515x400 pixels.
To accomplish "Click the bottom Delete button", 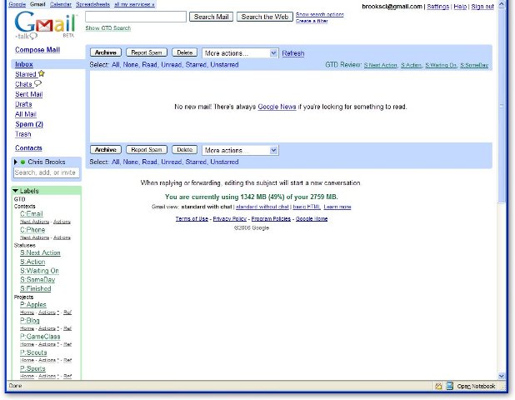I will click(185, 150).
